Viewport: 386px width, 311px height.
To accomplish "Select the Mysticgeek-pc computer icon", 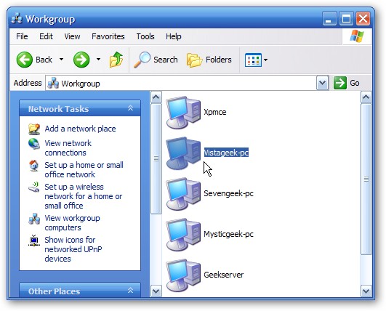I will (183, 235).
